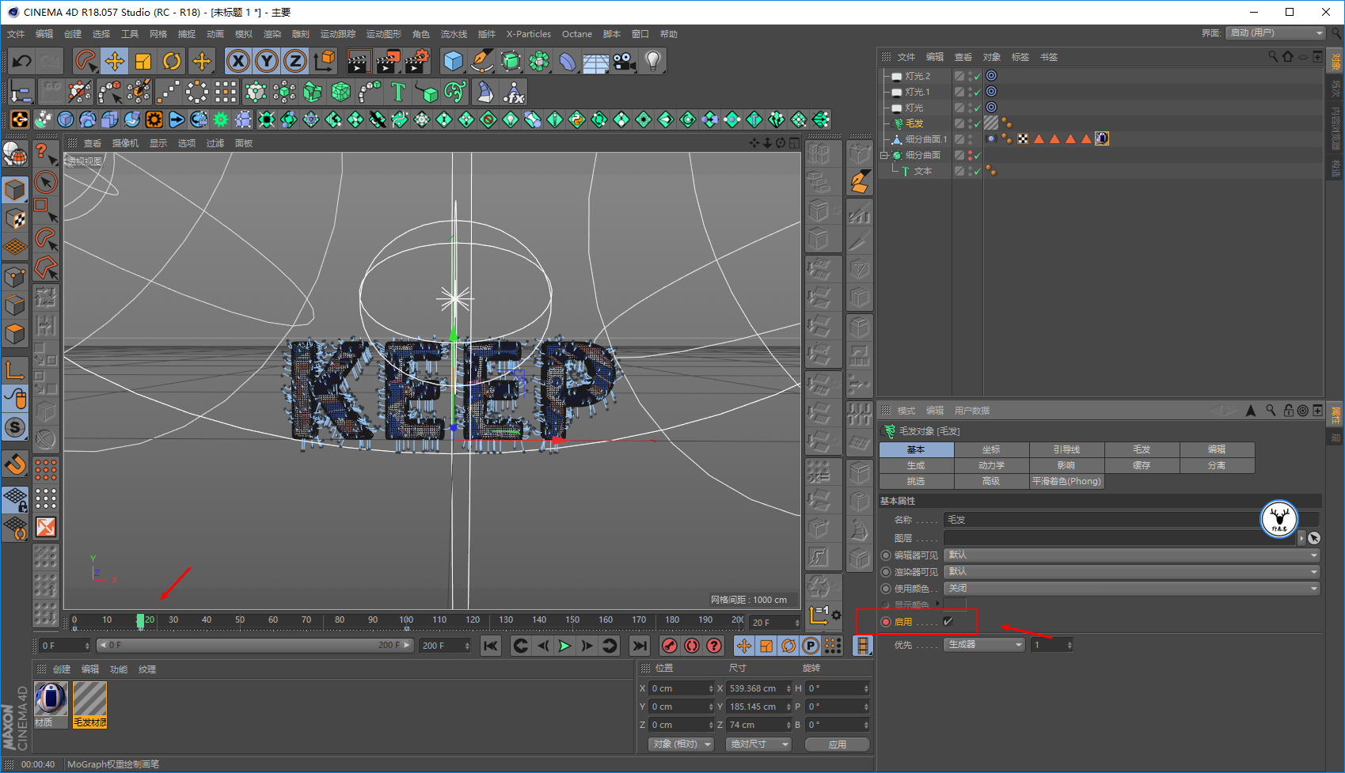Select the Rotate tool icon
The height and width of the screenshot is (773, 1345).
click(x=172, y=61)
